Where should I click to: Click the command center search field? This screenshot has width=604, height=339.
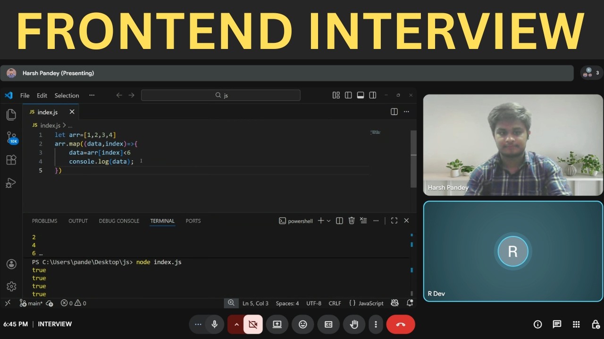pyautogui.click(x=220, y=95)
